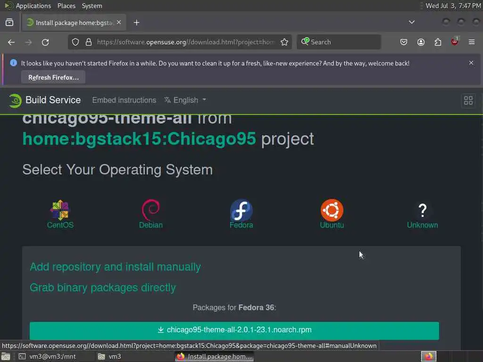Image resolution: width=483 pixels, height=362 pixels.
Task: Select CentOS operating system
Action: pos(60,214)
